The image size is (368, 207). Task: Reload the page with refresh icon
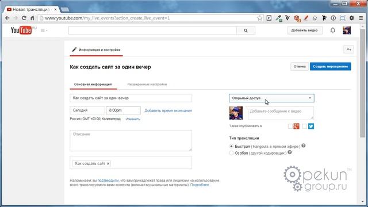tap(24, 18)
